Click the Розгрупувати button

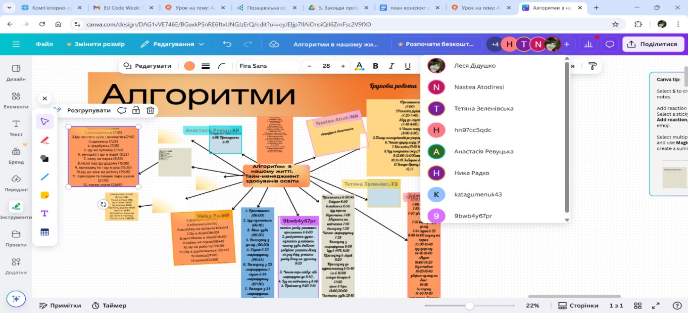(89, 111)
